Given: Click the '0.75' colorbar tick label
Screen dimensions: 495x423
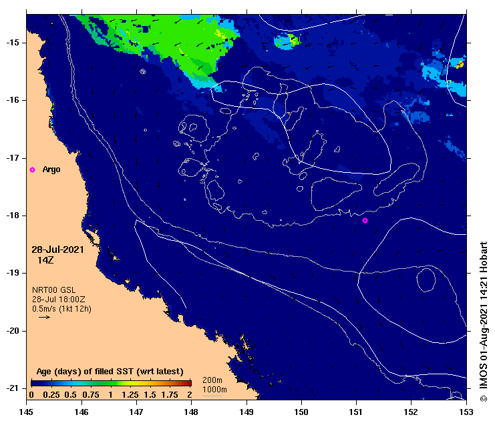Looking at the screenshot, I should [x=91, y=394].
